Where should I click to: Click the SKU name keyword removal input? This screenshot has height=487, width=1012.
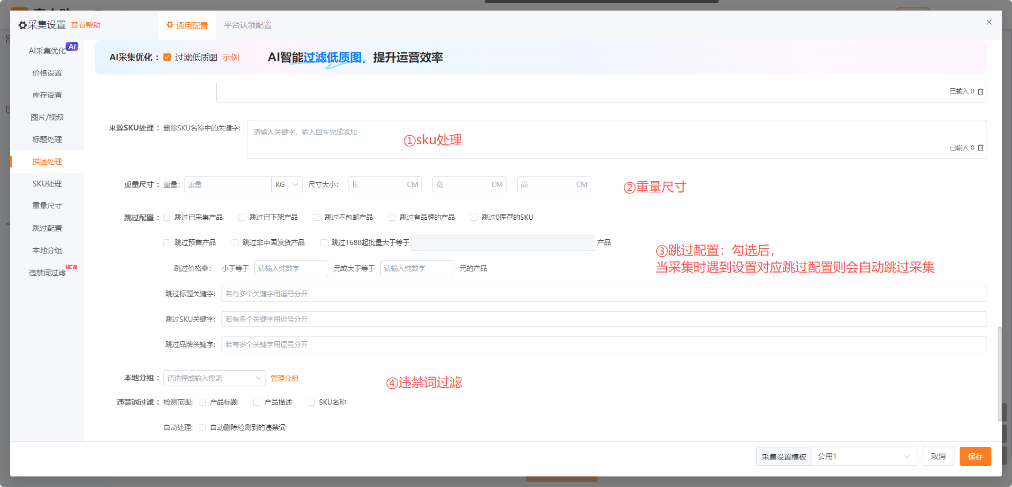[617, 139]
